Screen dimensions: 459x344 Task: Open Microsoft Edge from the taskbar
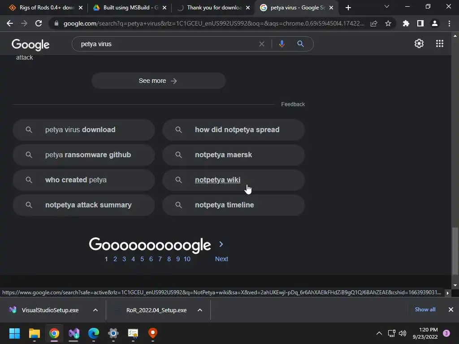94,333
